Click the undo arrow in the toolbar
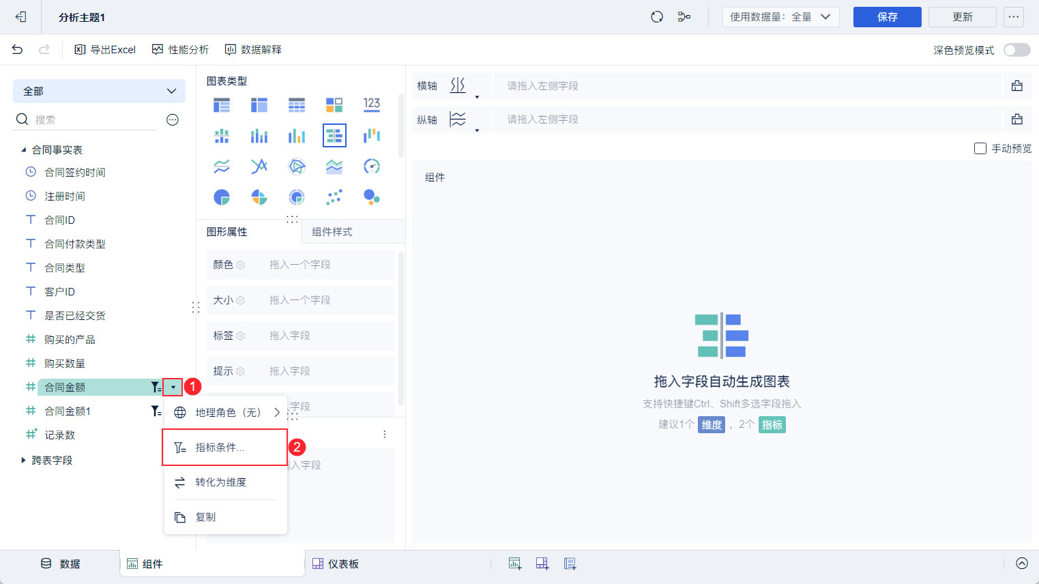The image size is (1039, 584). (18, 49)
